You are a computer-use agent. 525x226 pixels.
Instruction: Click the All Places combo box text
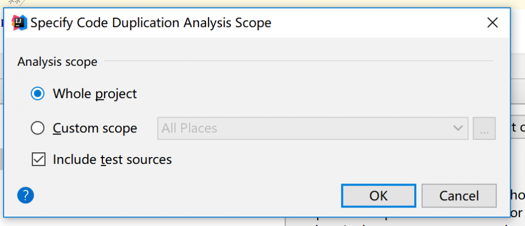click(x=189, y=128)
